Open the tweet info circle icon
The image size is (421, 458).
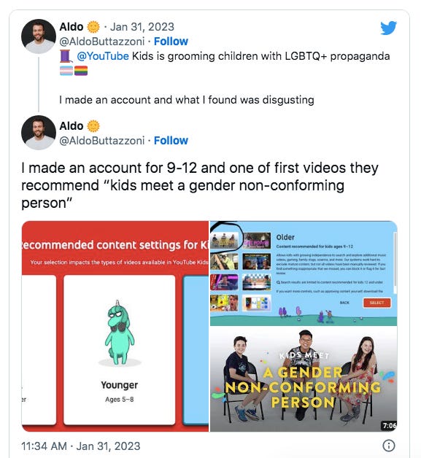tap(389, 446)
